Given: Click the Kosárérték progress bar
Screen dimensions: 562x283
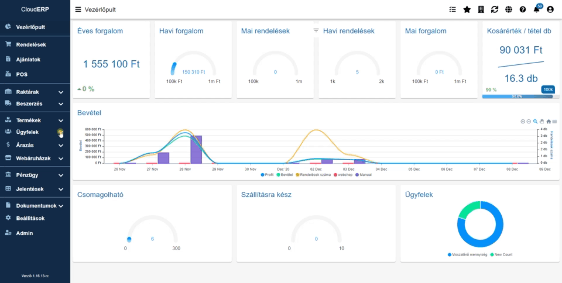Looking at the screenshot, I should 517,96.
